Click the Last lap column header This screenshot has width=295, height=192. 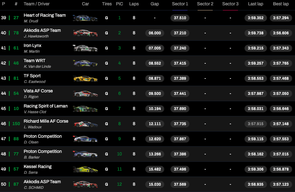coord(256,4)
